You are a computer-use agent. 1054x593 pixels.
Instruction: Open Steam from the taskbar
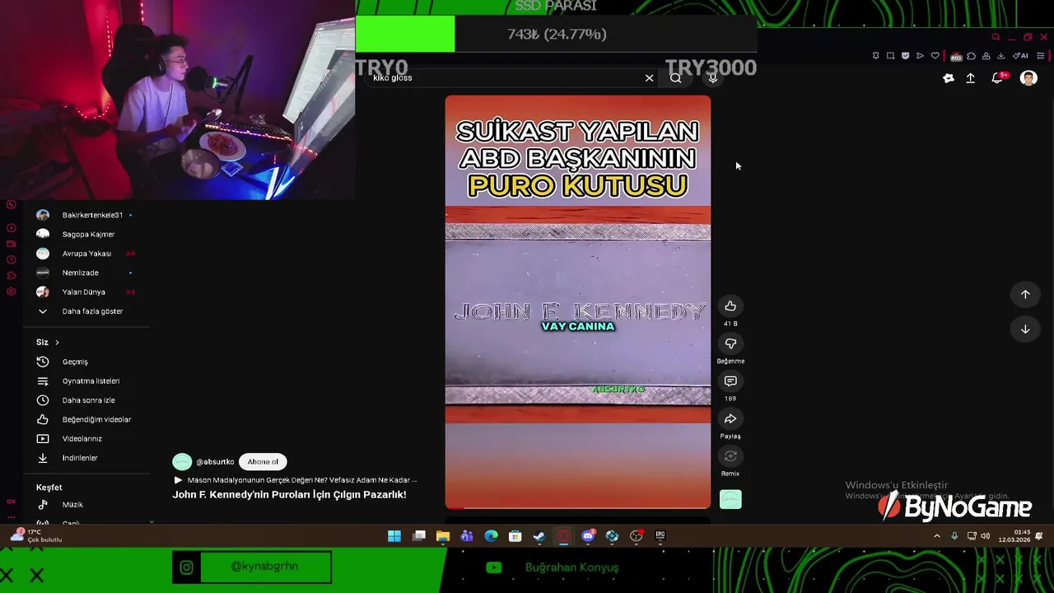[539, 536]
